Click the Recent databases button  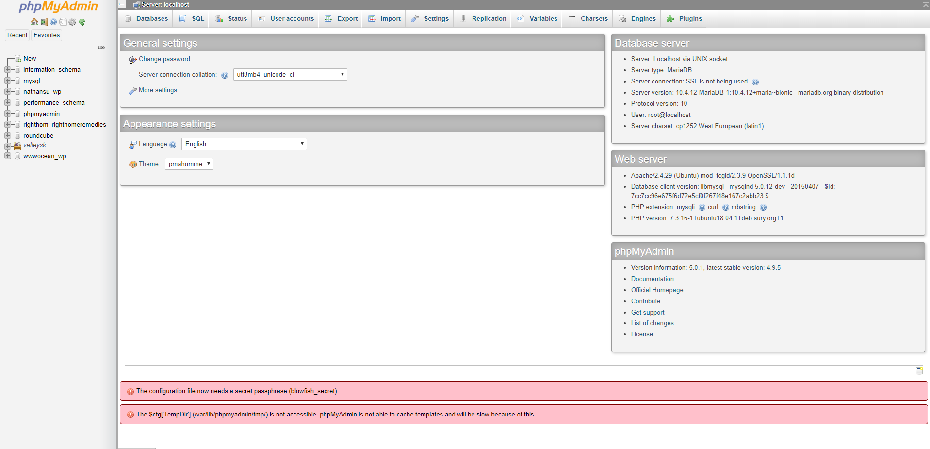point(17,35)
